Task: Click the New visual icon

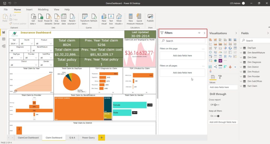Action: pyautogui.click(x=104, y=18)
